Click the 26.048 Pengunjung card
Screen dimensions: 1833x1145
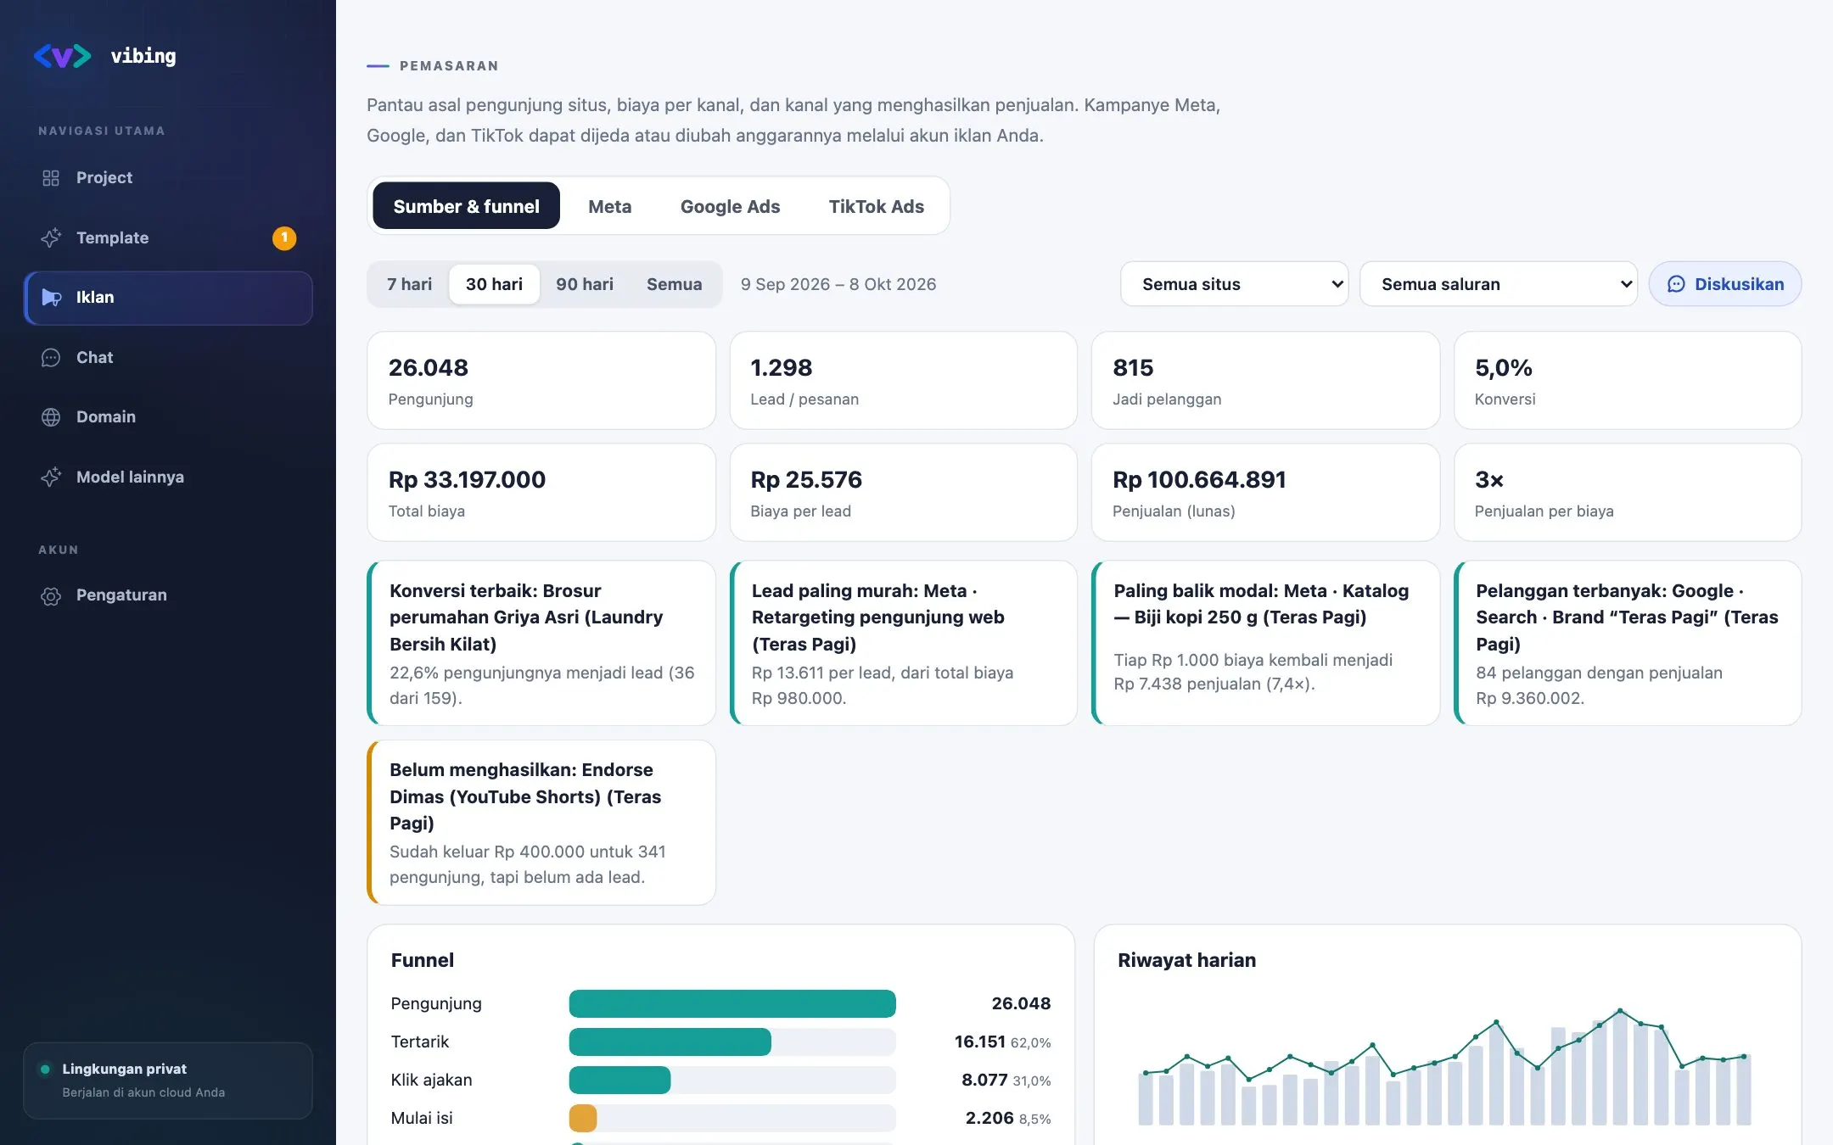541,381
